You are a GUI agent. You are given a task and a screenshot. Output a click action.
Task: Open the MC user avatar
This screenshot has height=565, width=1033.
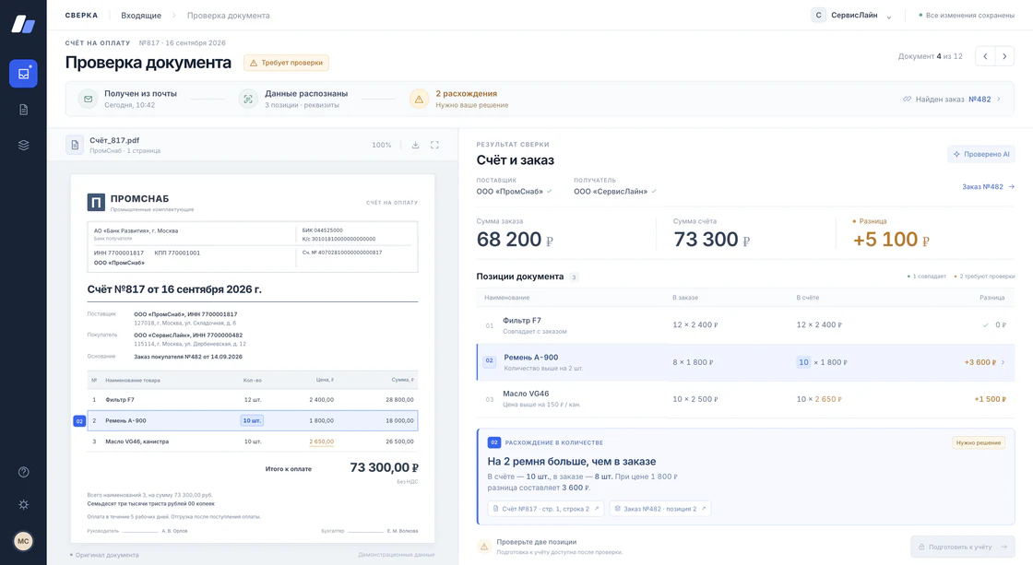click(23, 541)
